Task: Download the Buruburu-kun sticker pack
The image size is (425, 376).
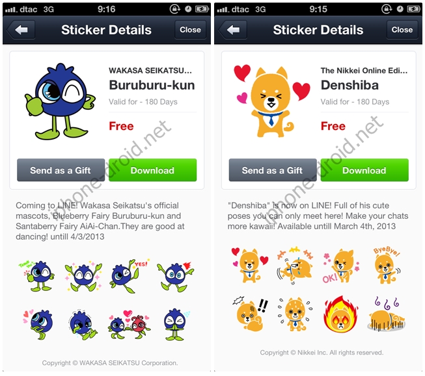Action: pos(152,170)
